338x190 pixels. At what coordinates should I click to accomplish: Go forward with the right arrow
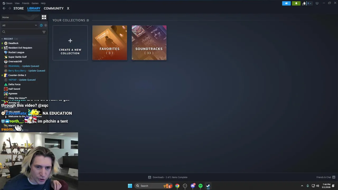point(10,8)
